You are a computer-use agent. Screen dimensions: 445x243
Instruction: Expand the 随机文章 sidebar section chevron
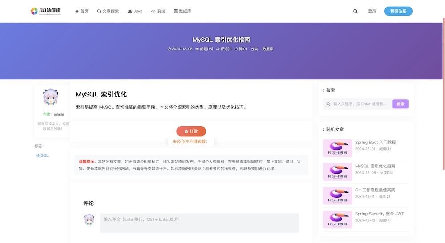pyautogui.click(x=323, y=130)
